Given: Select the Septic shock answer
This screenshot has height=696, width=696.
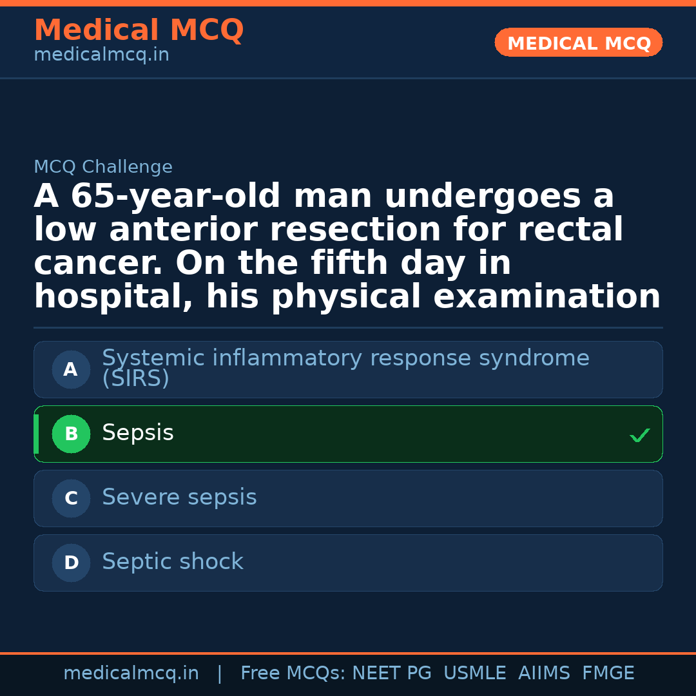Looking at the screenshot, I should (x=173, y=562).
